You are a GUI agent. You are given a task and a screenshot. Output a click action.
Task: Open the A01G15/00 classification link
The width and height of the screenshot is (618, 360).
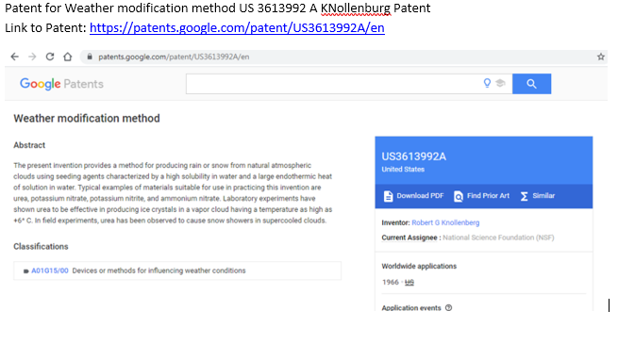[50, 270]
